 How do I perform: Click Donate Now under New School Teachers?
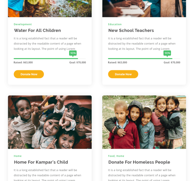[123, 74]
